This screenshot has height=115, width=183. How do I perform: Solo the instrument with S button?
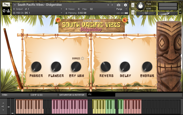tap(133, 5)
